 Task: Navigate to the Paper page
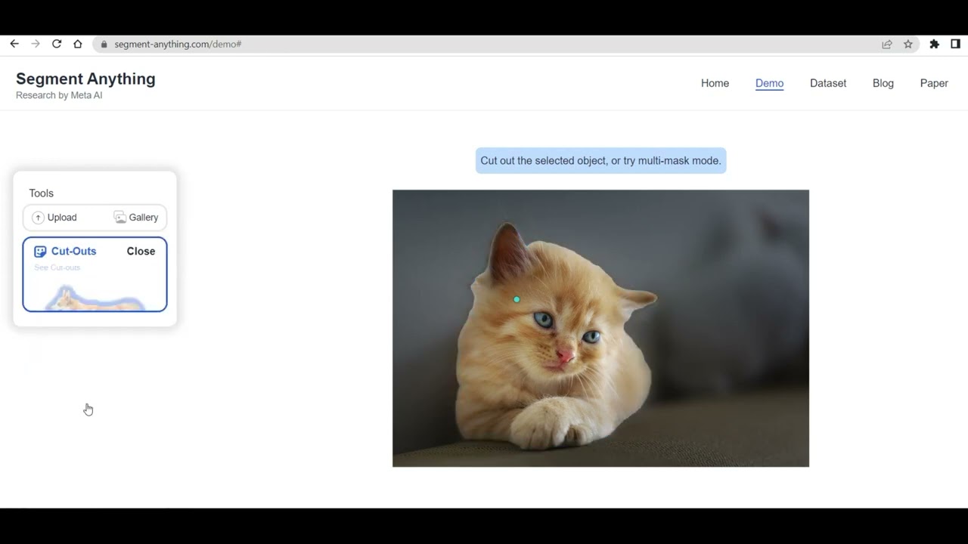933,83
